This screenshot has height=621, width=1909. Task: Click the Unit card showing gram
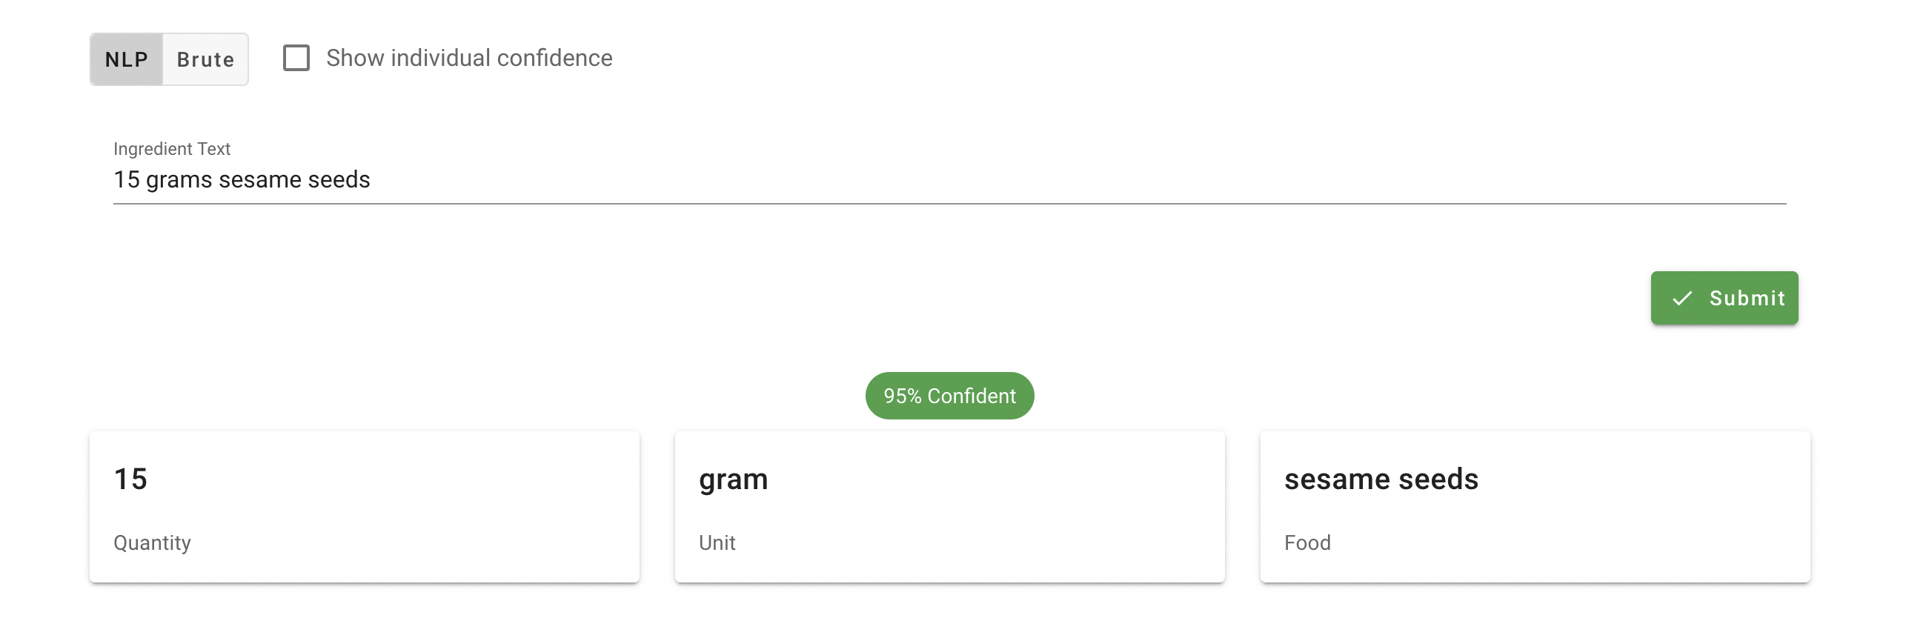point(949,506)
